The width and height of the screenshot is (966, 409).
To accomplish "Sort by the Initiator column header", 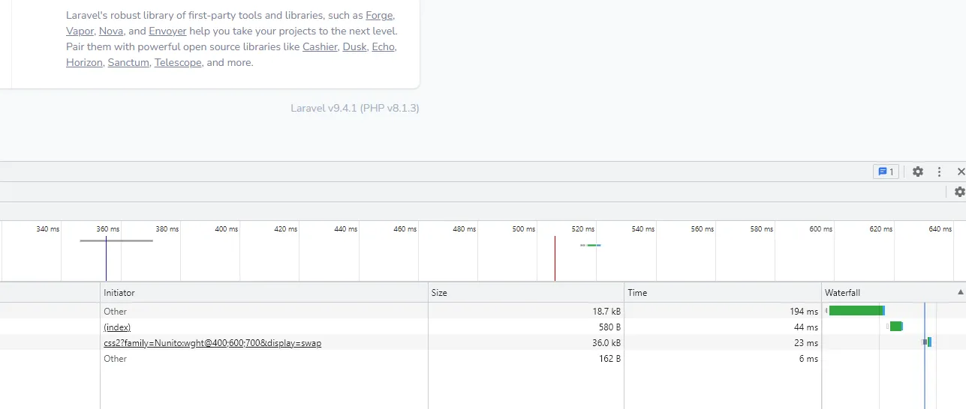I will 264,292.
